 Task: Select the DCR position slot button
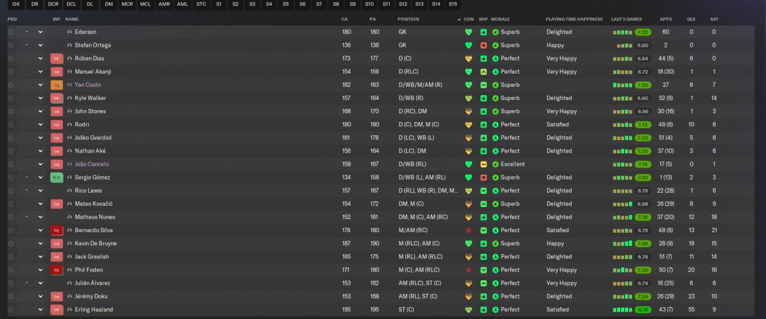coord(53,4)
